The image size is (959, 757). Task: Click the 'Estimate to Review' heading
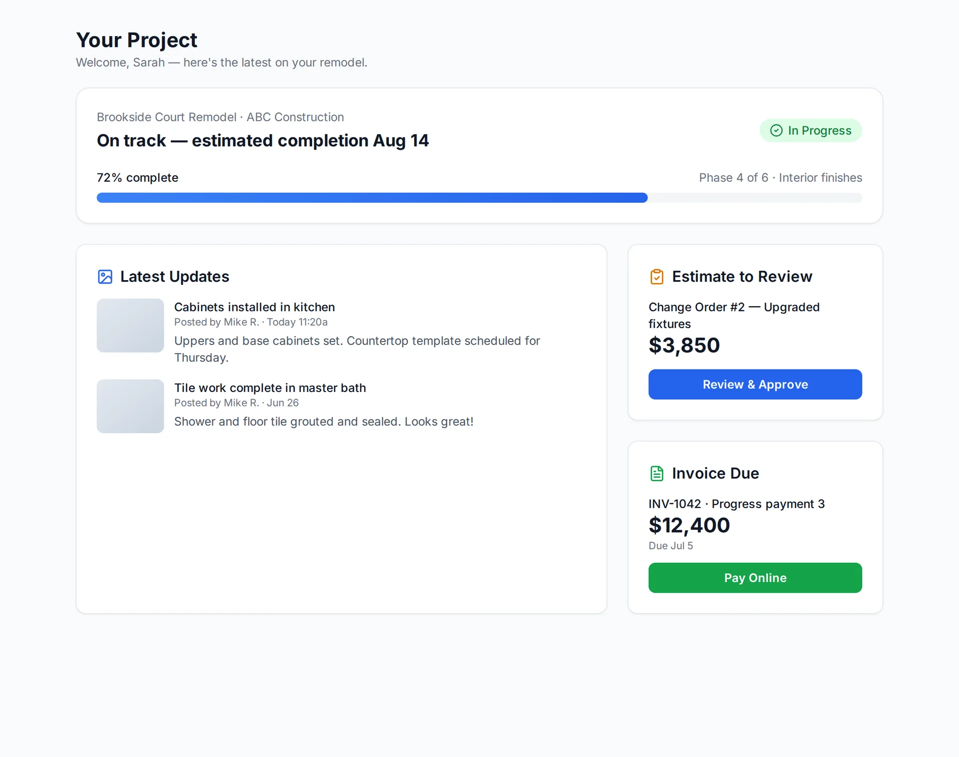click(742, 277)
